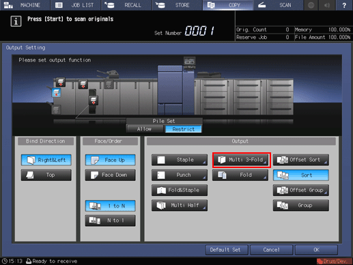Confirm output settings with OK
The height and width of the screenshot is (265, 353).
[x=316, y=250]
